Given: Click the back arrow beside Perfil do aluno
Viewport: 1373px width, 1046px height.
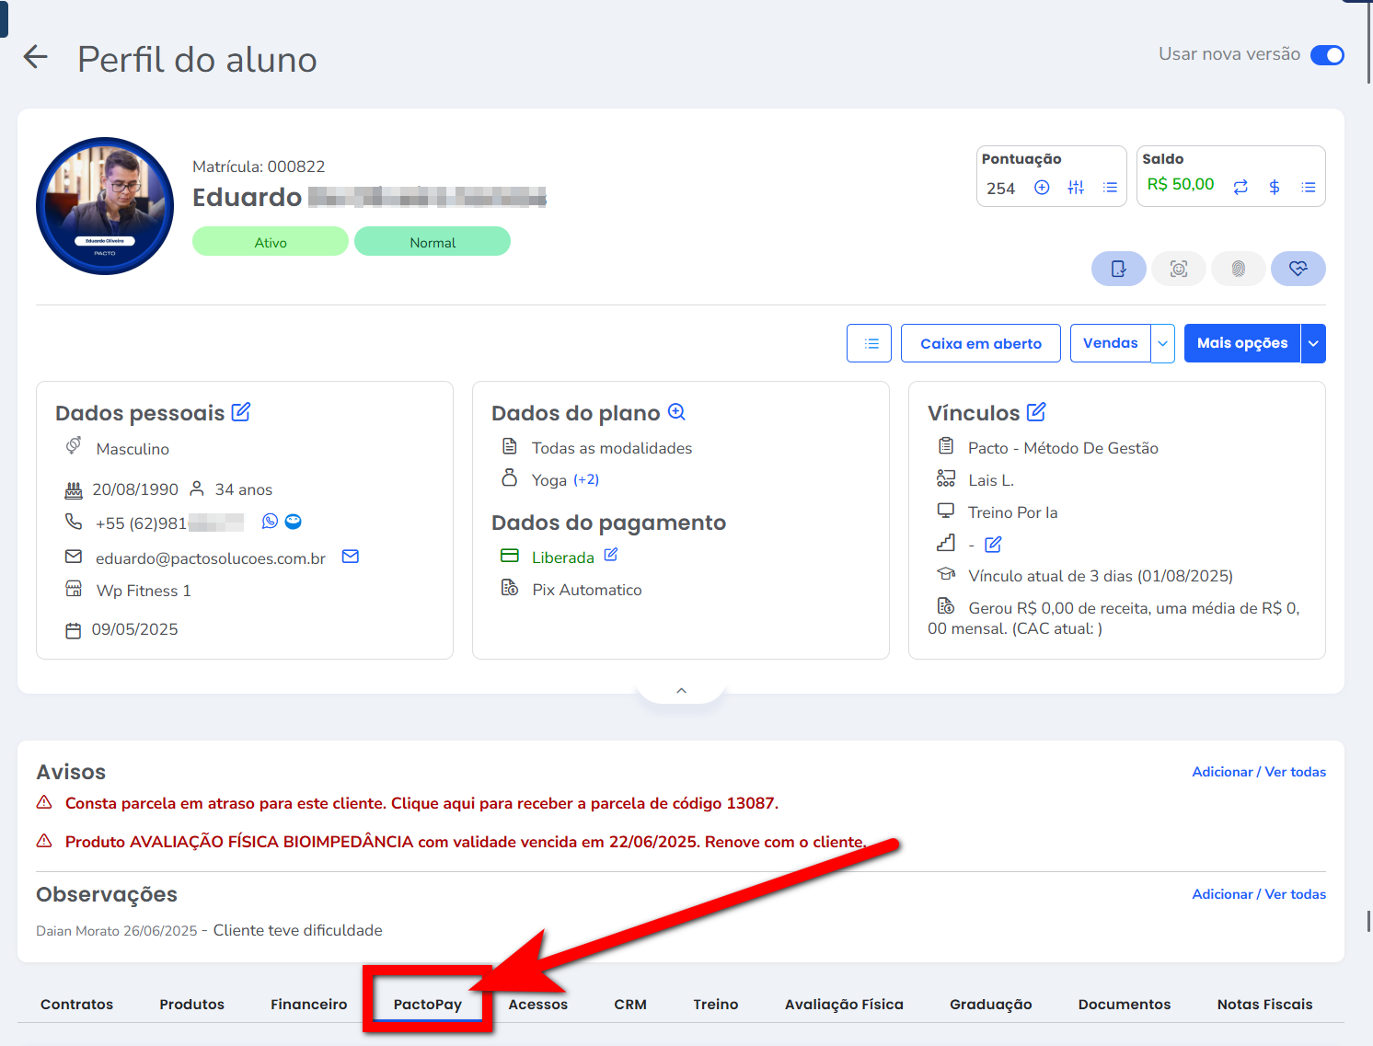Looking at the screenshot, I should click(x=35, y=57).
